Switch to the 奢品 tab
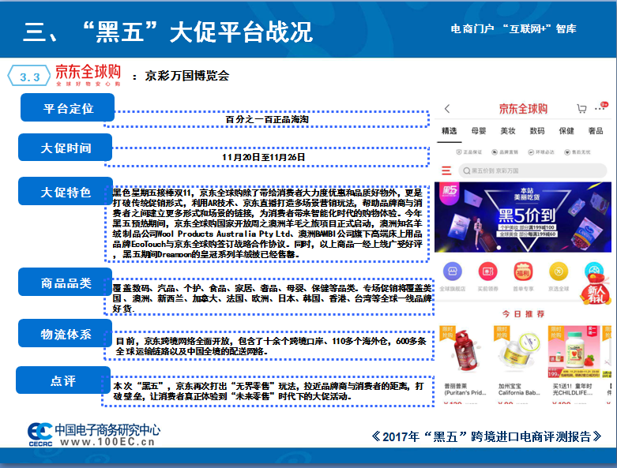617x468 pixels. pos(596,131)
